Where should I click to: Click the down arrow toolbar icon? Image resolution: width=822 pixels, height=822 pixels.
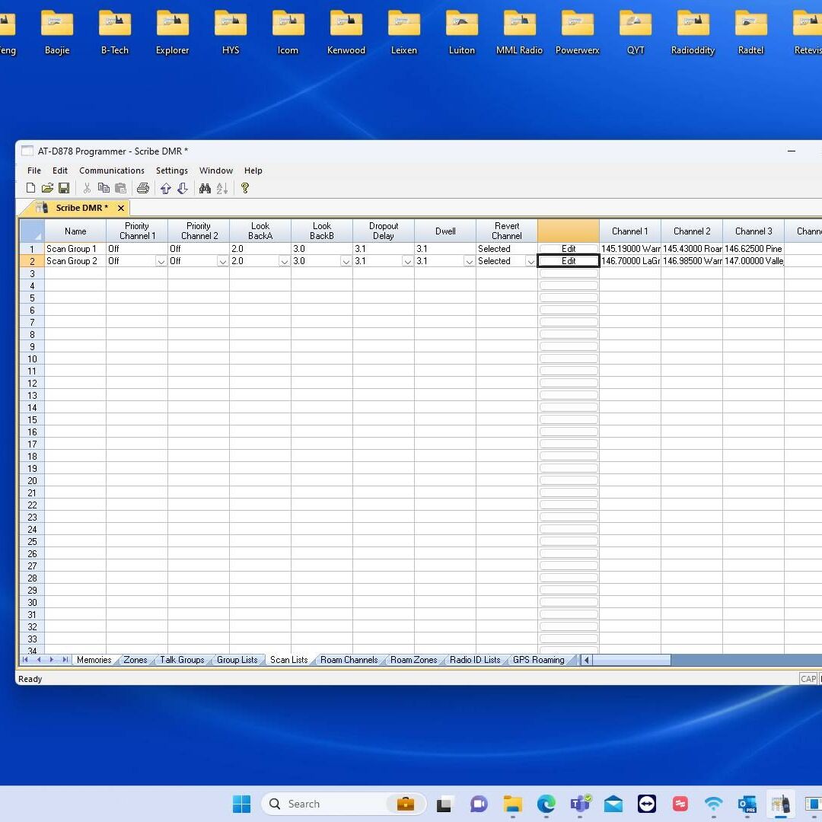point(183,188)
